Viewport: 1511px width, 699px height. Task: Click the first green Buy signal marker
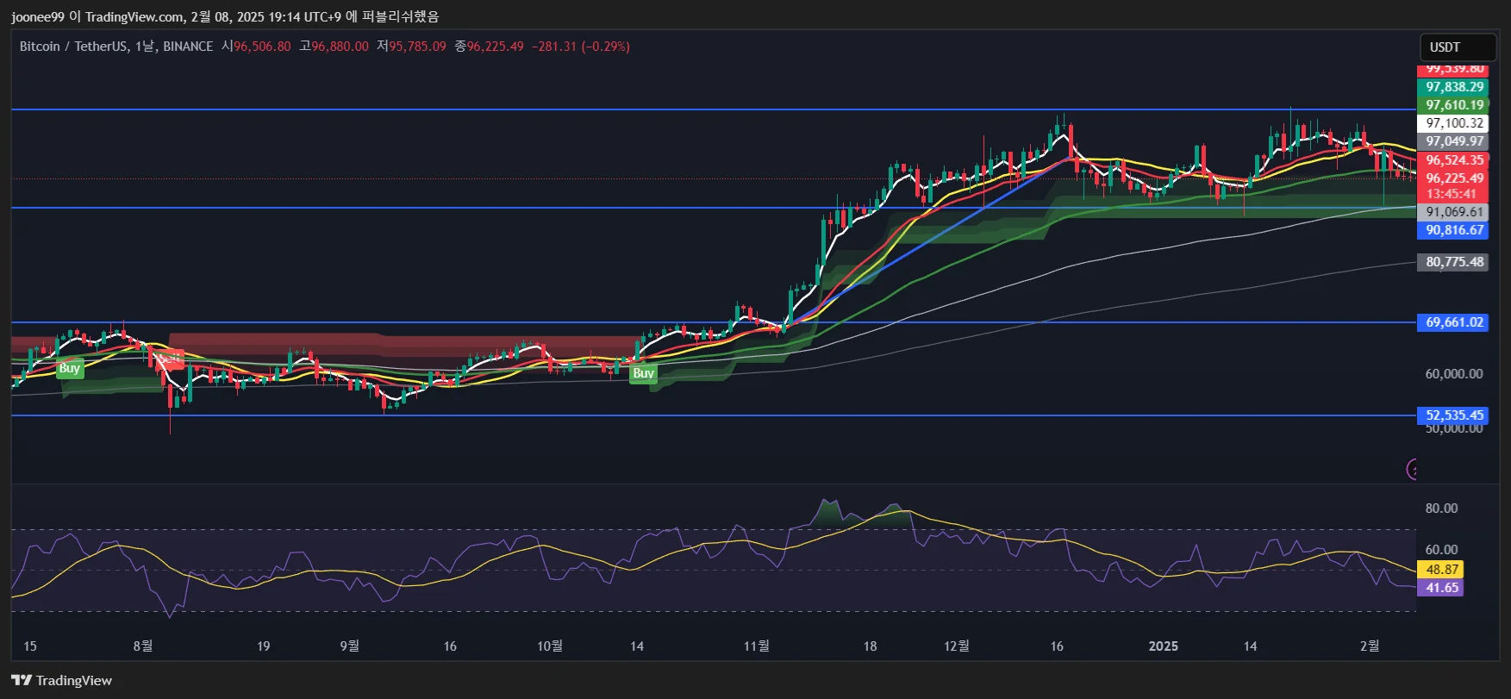(x=69, y=368)
